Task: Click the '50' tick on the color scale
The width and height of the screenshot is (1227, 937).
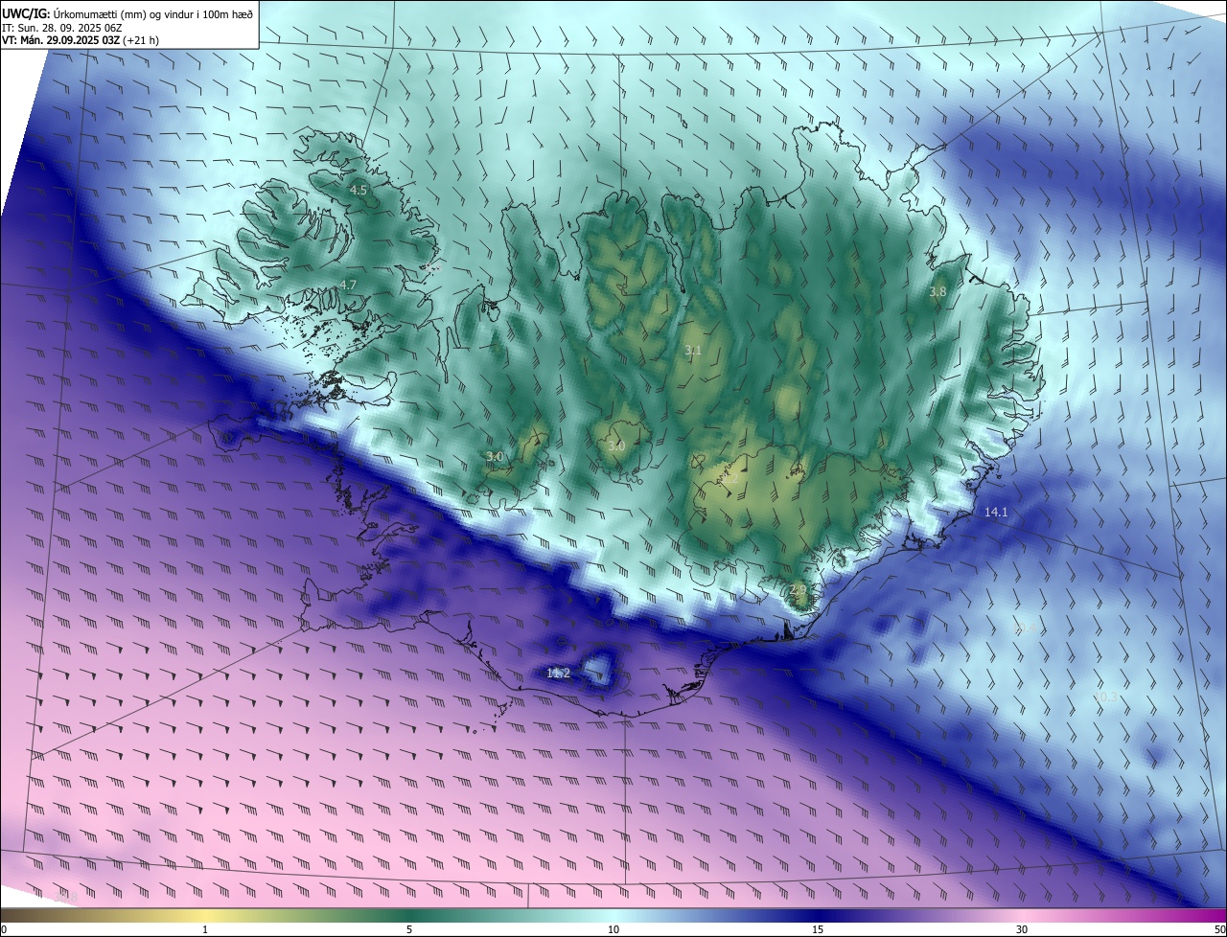Action: coord(1219,930)
